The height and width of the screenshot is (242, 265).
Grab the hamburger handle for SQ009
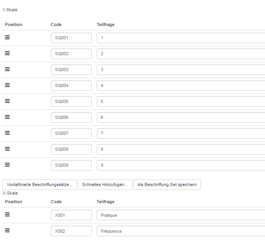point(7,165)
